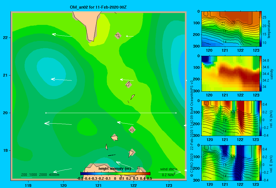Click the vel. E color scale bar
Viewport: 276px width, 188px height.
point(261,163)
